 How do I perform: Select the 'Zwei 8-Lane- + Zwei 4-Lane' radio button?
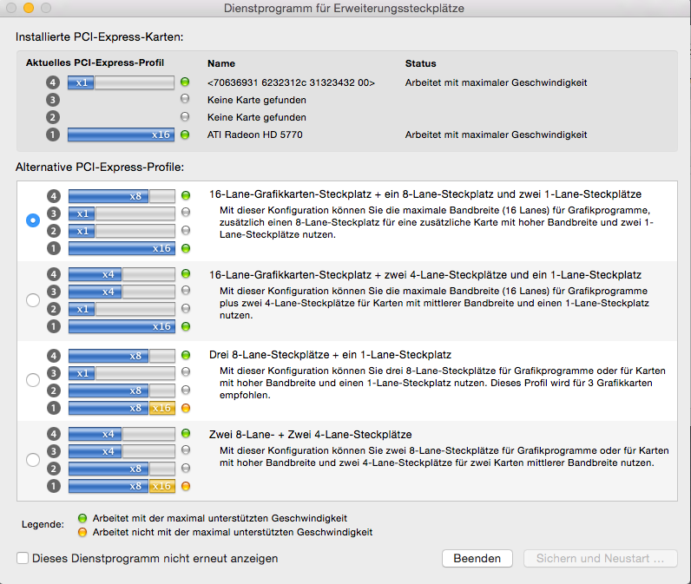pyautogui.click(x=33, y=460)
